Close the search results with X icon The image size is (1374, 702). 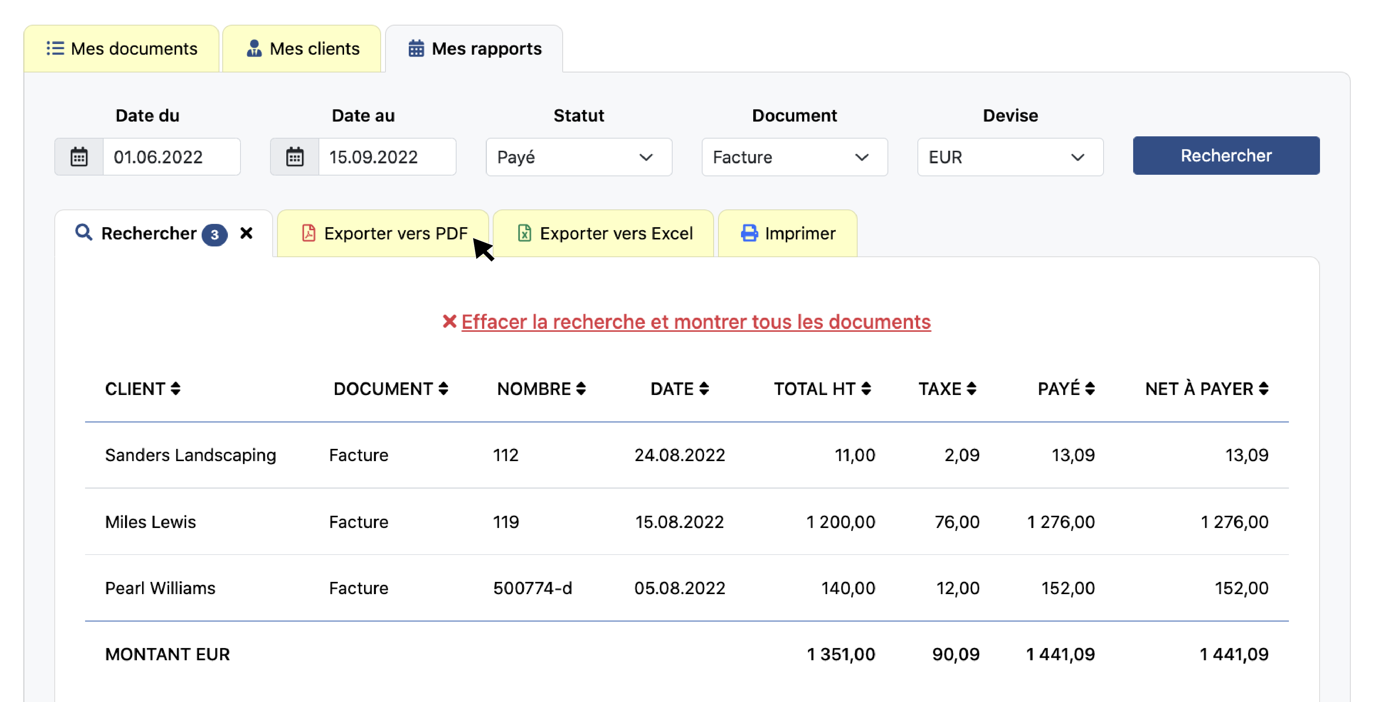[x=246, y=233]
